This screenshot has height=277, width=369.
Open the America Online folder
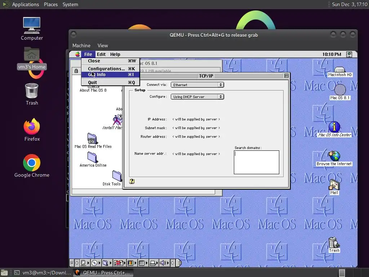tap(93, 159)
